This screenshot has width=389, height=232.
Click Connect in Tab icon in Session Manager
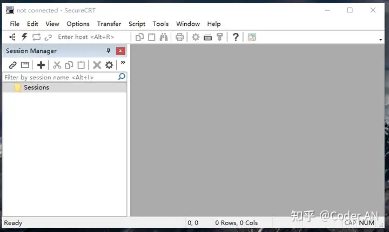click(25, 65)
